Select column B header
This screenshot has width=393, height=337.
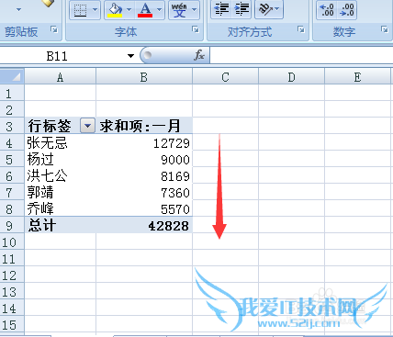(144, 77)
